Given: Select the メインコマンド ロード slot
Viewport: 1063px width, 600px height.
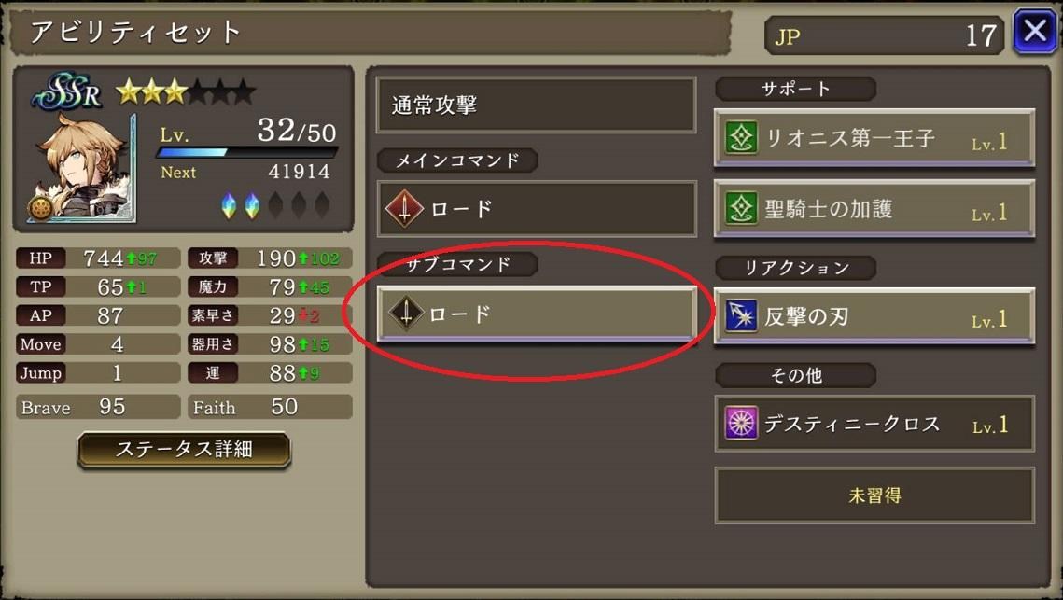Looking at the screenshot, I should coord(537,209).
